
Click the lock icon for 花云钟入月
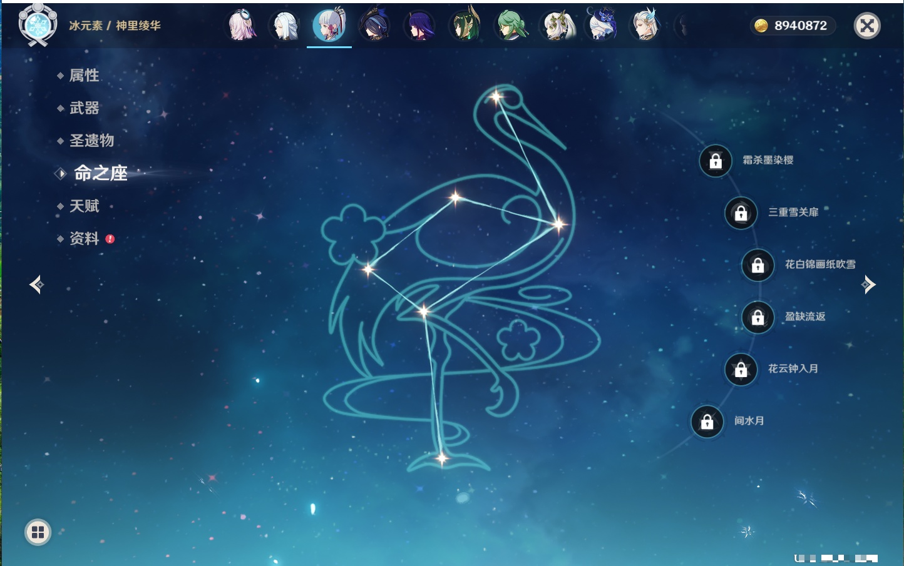(x=741, y=369)
